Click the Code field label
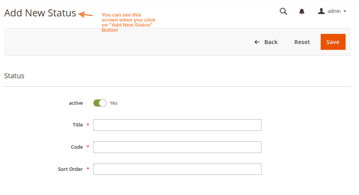The height and width of the screenshot is (195, 359). [77, 147]
